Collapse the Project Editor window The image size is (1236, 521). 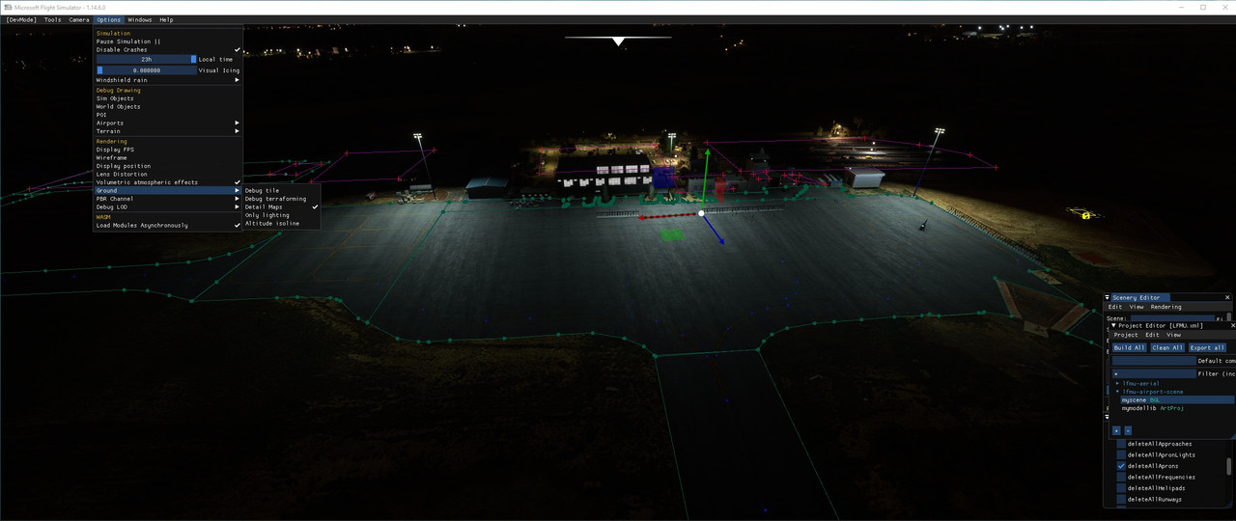1113,325
